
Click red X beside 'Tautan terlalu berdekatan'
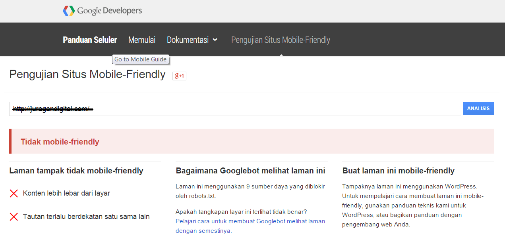pos(14,217)
